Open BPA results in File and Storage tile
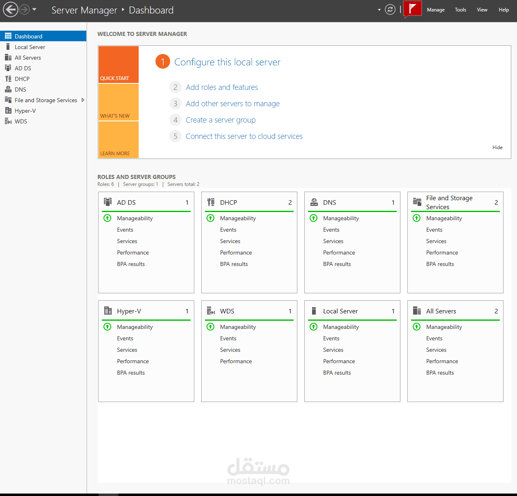This screenshot has width=517, height=496. 440,264
